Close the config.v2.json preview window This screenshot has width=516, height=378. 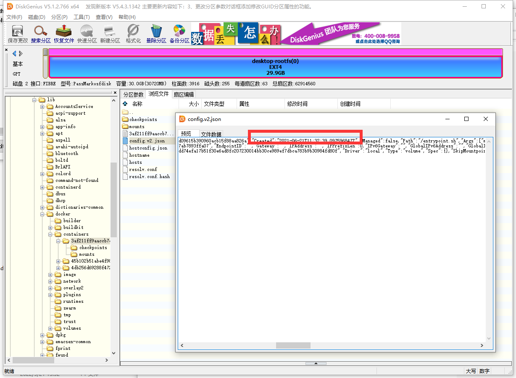(x=486, y=119)
